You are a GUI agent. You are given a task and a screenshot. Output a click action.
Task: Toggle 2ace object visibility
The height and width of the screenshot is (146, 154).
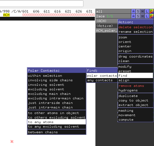(x=113, y=16)
